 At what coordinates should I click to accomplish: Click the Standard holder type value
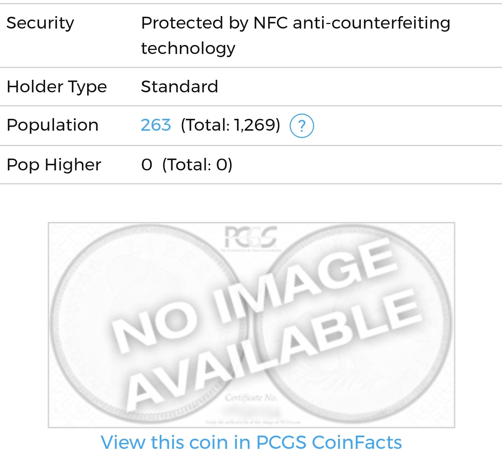point(180,87)
